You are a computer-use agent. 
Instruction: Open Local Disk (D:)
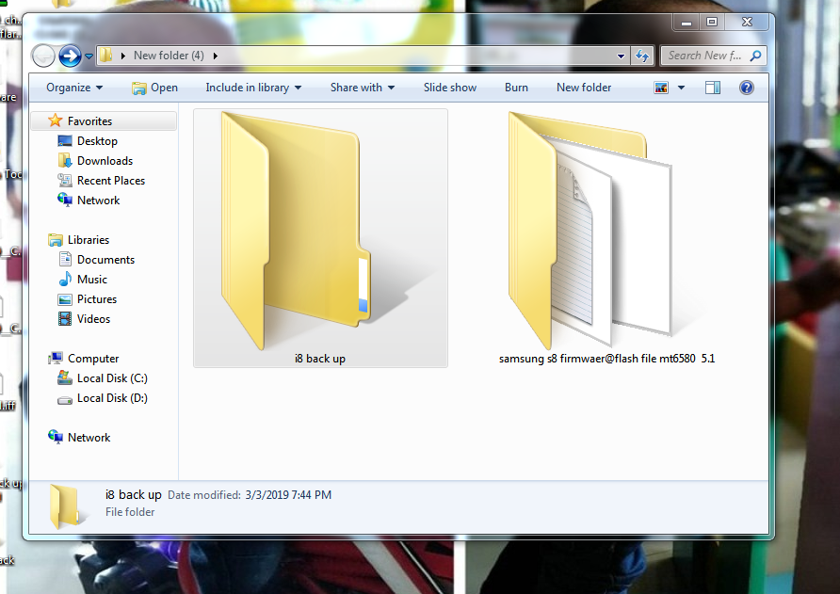(x=112, y=398)
